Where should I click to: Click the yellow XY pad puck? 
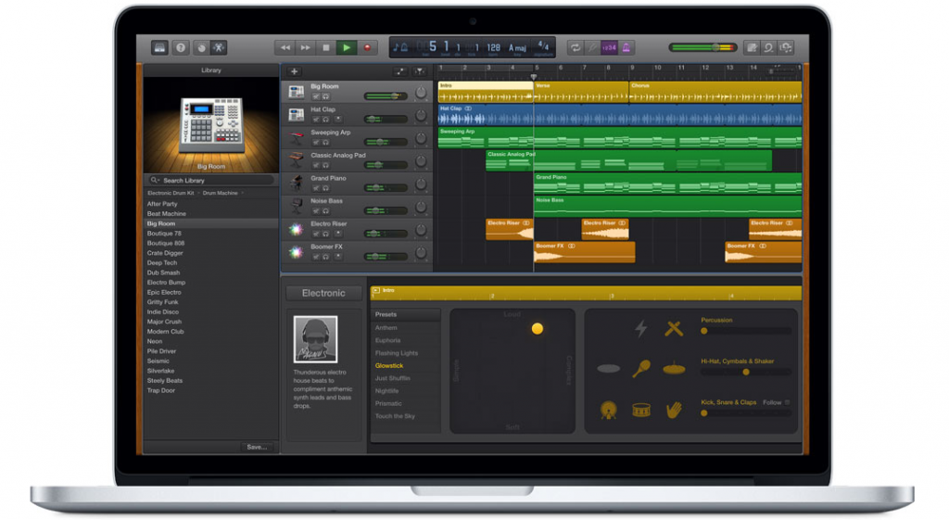pos(537,329)
